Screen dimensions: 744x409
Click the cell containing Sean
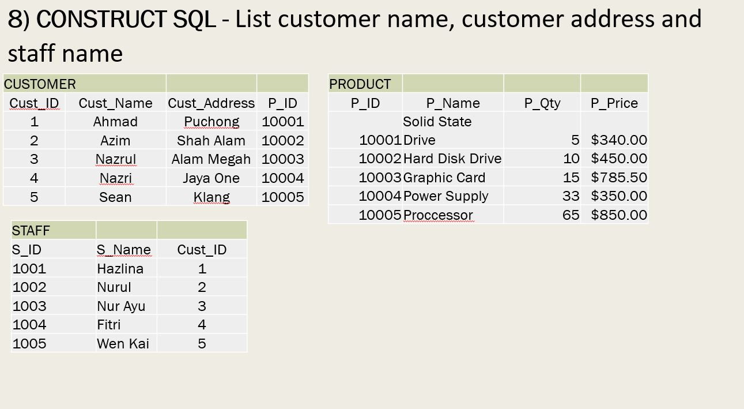point(116,197)
